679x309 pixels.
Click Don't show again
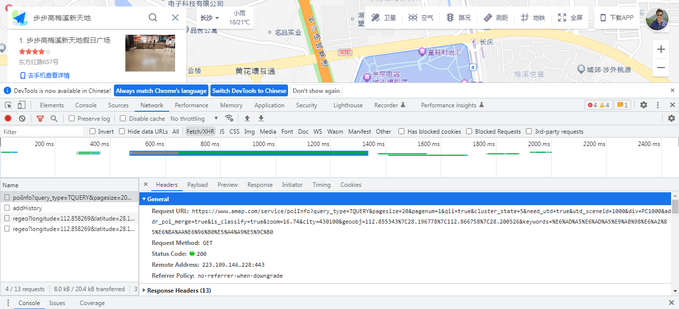316,90
